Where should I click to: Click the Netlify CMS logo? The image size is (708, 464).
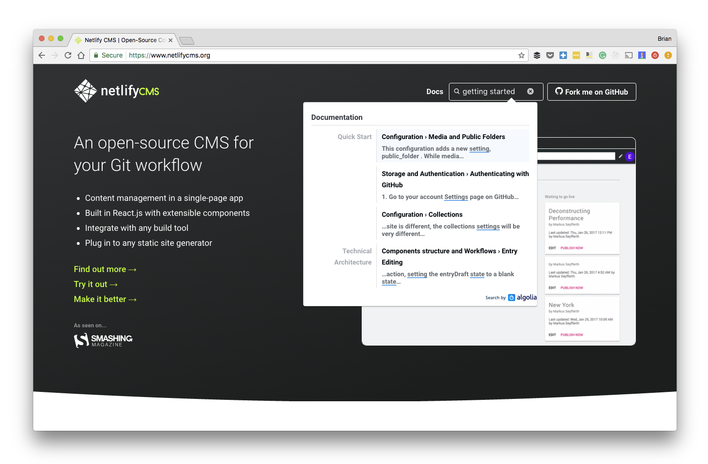pos(117,91)
